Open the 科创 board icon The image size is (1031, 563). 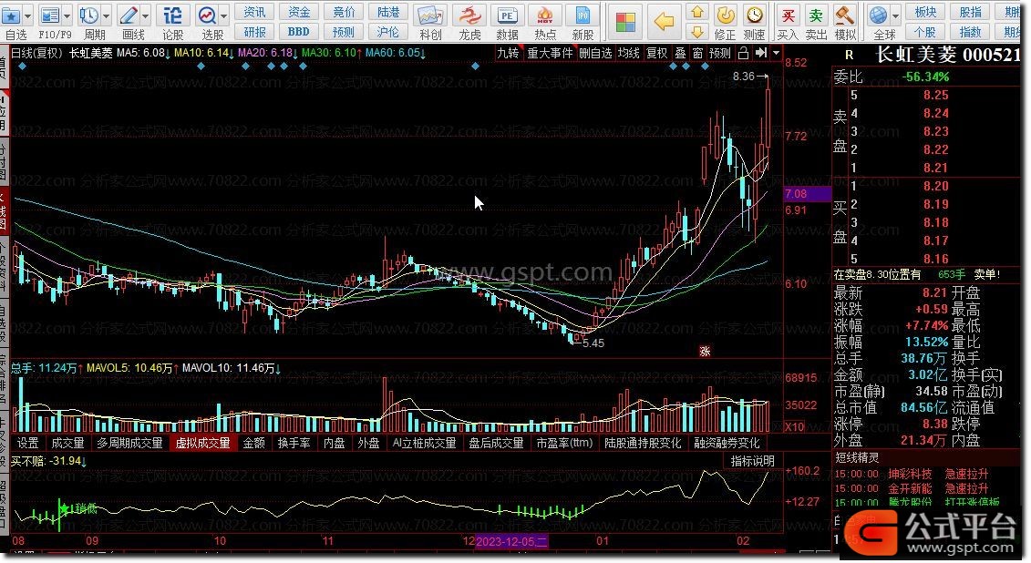pyautogui.click(x=430, y=15)
